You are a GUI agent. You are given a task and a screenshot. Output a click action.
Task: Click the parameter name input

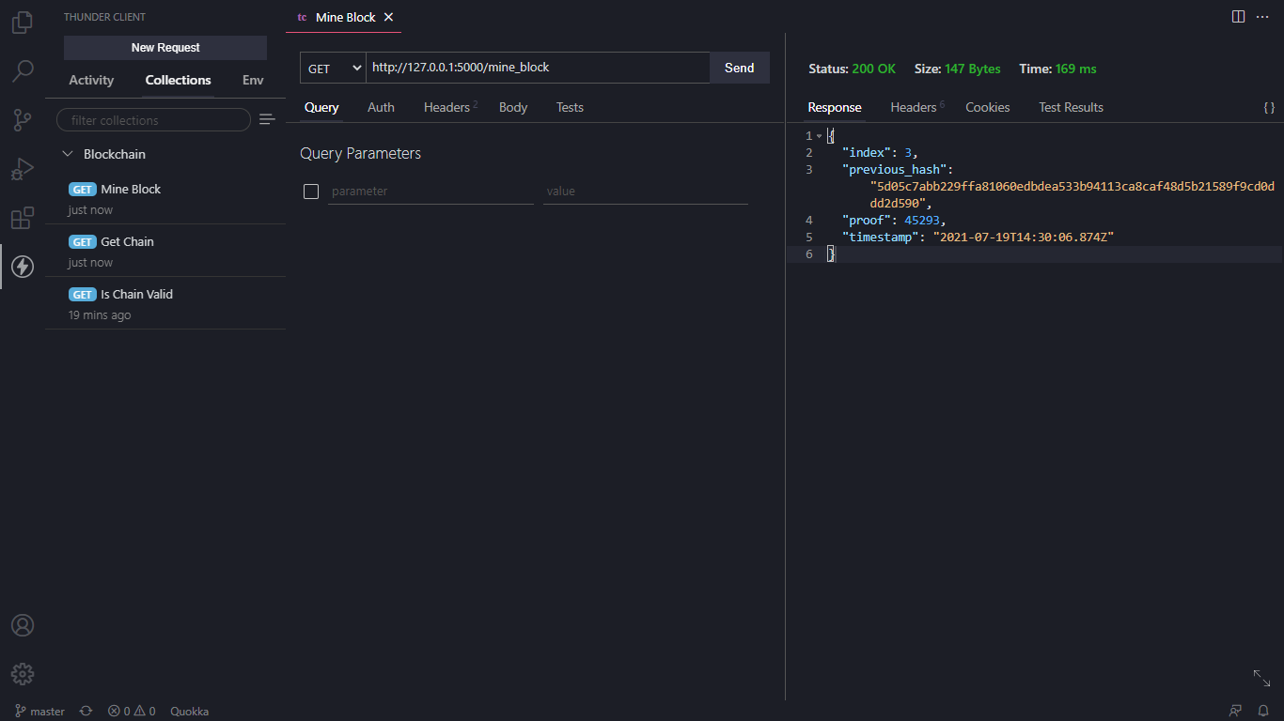(431, 192)
